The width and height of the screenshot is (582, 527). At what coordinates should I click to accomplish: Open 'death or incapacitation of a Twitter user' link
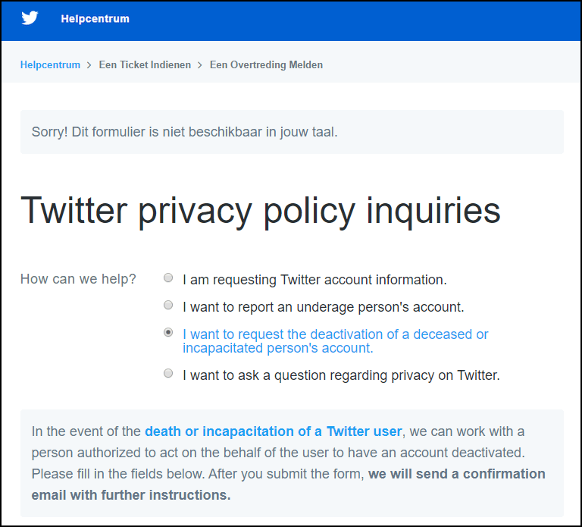click(273, 431)
